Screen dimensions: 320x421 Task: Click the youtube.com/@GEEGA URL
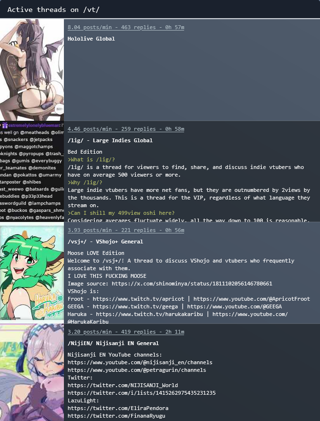click(235, 306)
